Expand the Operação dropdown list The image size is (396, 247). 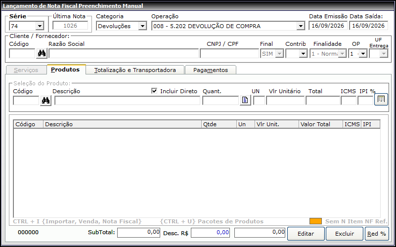pyautogui.click(x=301, y=26)
